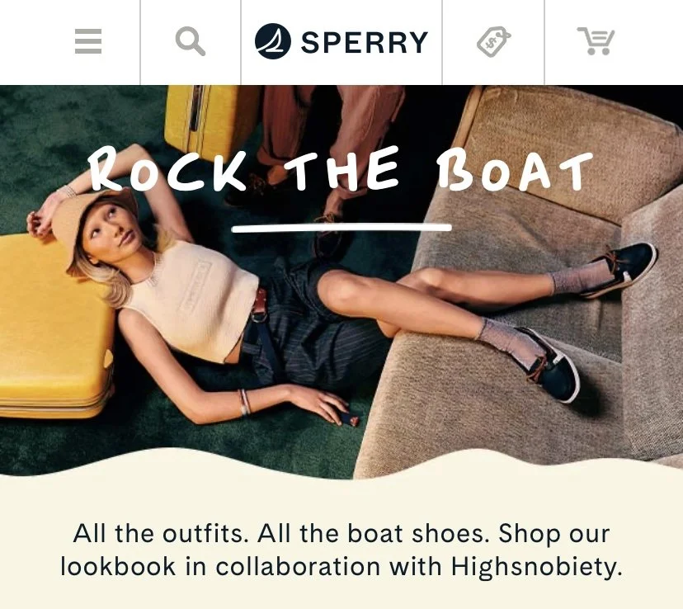Click the SPERRY wordmark to go home
The width and height of the screenshot is (683, 609).
coord(364,42)
